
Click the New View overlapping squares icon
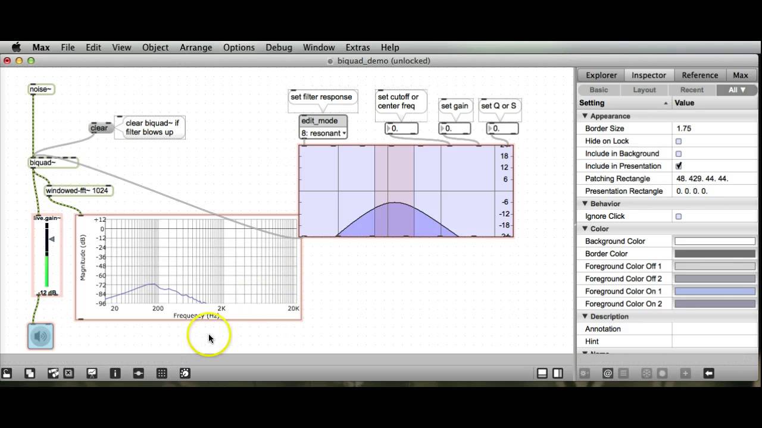30,373
